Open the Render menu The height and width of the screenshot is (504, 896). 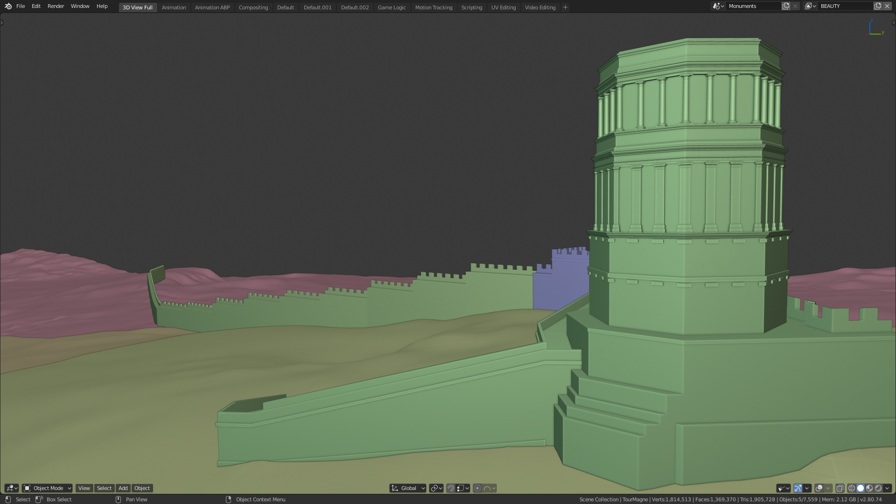pos(56,6)
